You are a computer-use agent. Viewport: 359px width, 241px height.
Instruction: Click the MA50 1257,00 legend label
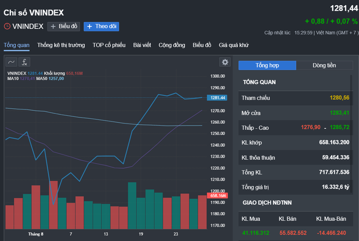[x=50, y=79]
